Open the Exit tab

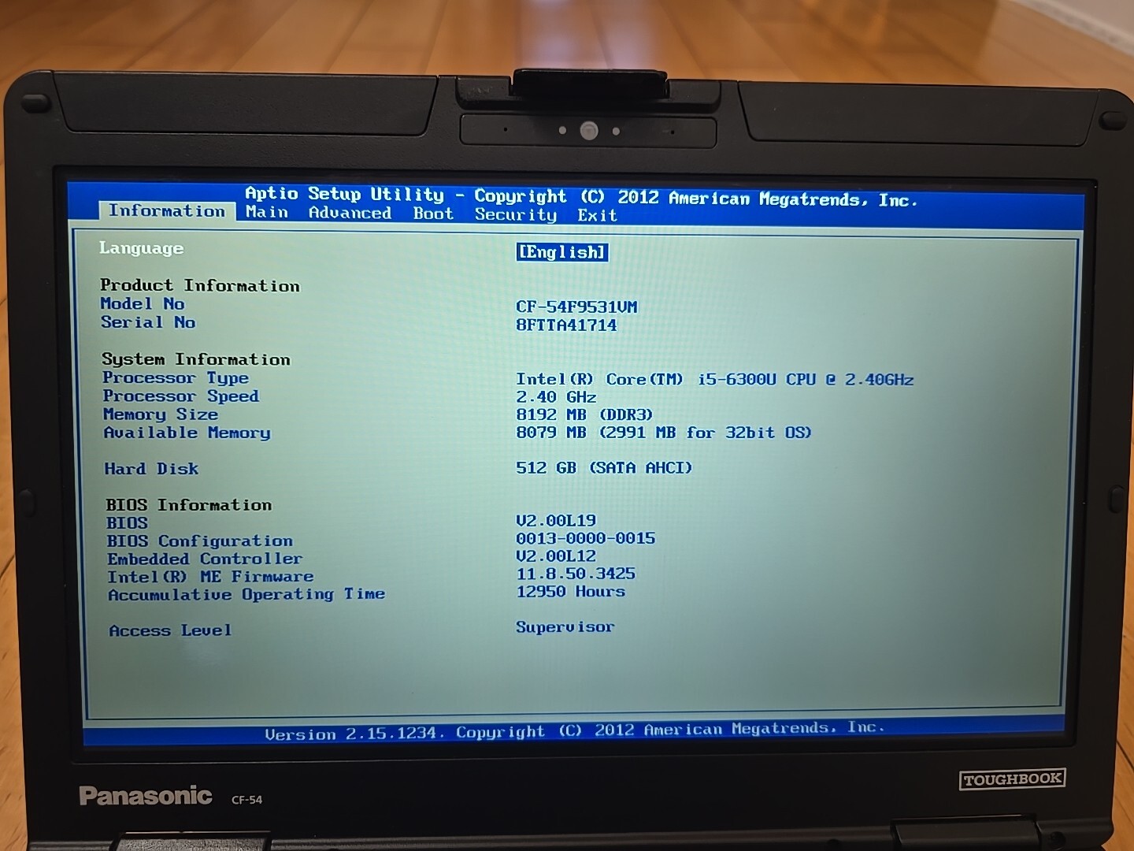[597, 215]
